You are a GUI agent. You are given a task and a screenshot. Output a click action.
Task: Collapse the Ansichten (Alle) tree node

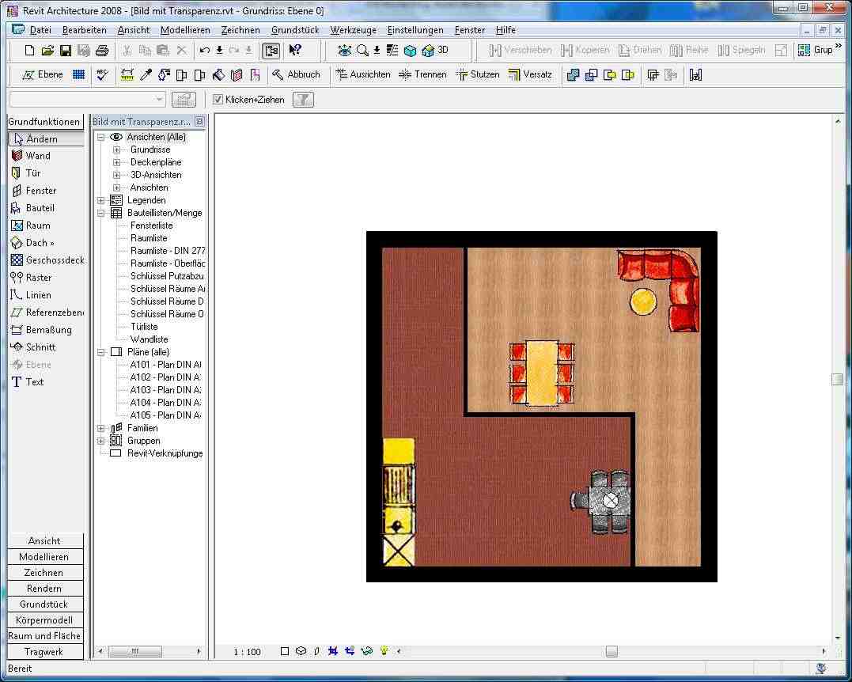(x=100, y=137)
